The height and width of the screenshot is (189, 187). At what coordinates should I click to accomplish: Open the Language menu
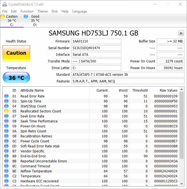coord(80,11)
